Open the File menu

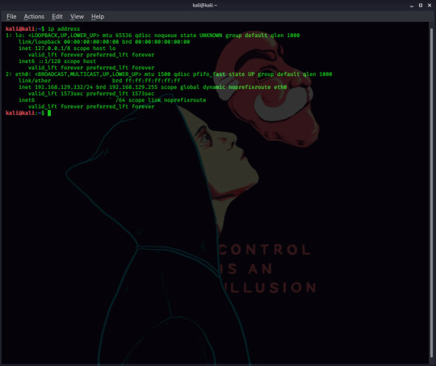tap(11, 17)
